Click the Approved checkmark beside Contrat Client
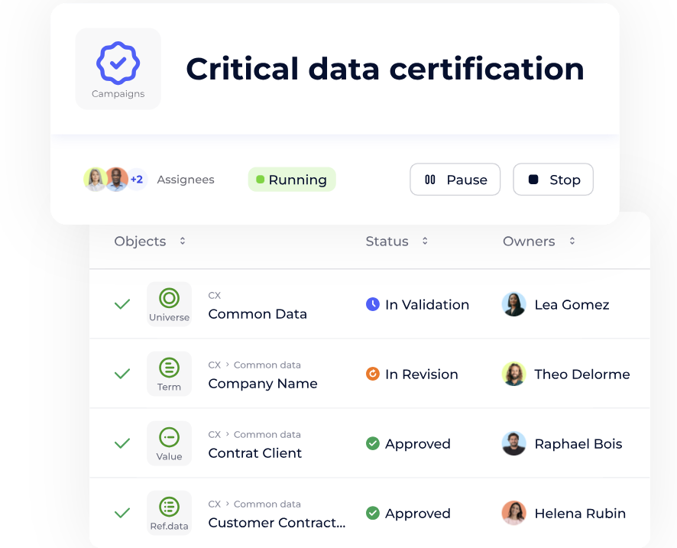This screenshot has width=677, height=548. coord(373,443)
